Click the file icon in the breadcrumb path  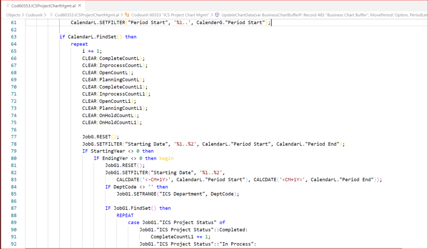(x=51, y=15)
